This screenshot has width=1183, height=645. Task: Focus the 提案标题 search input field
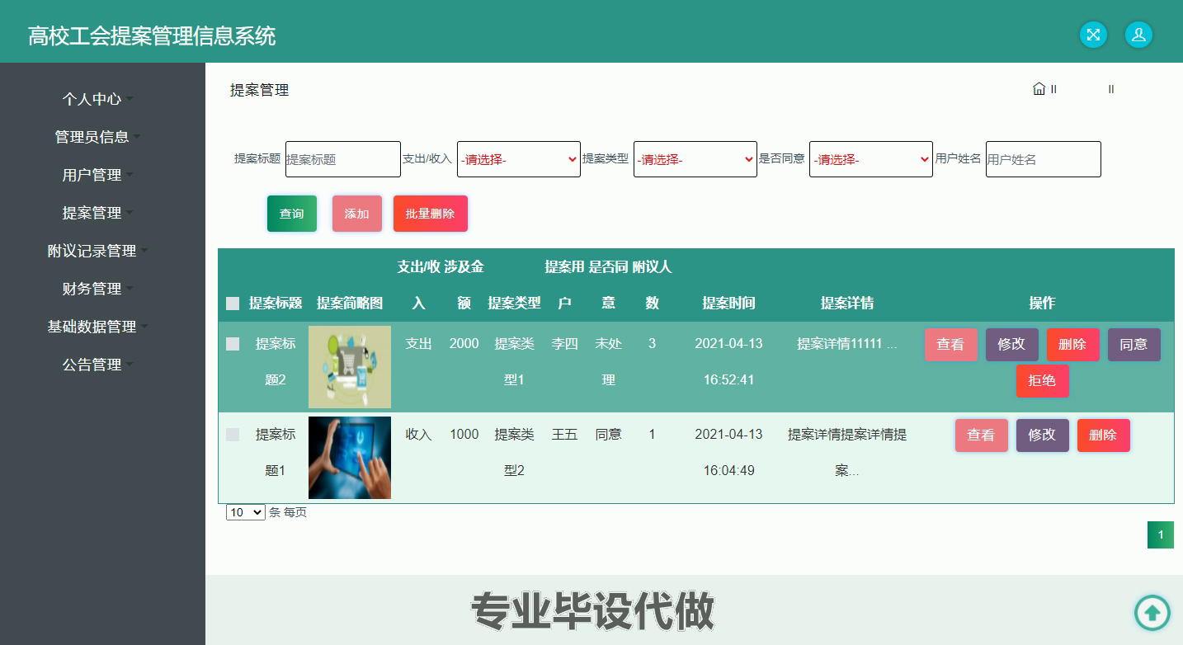pyautogui.click(x=343, y=159)
